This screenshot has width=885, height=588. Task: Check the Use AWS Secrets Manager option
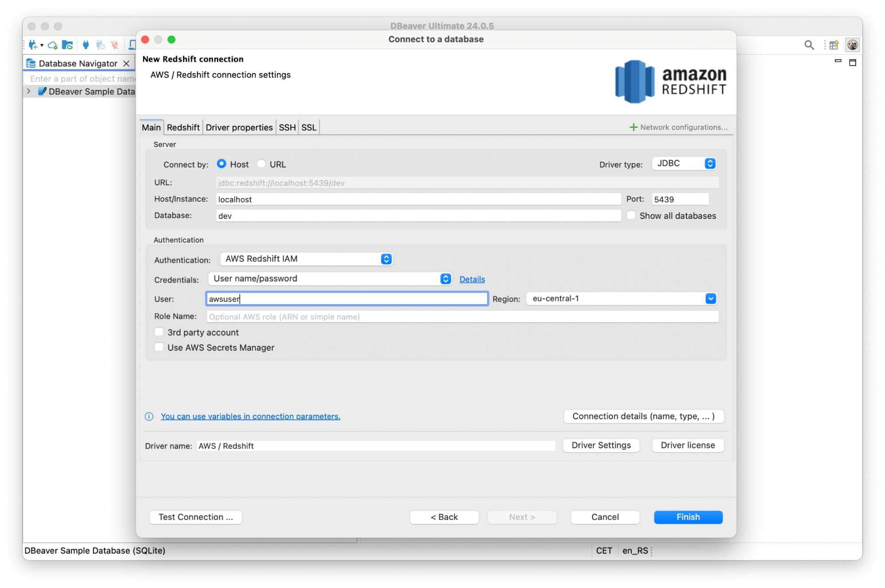159,347
